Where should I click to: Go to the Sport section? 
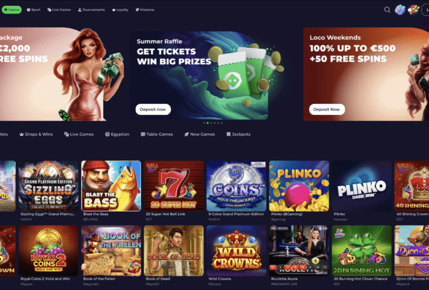coord(34,10)
